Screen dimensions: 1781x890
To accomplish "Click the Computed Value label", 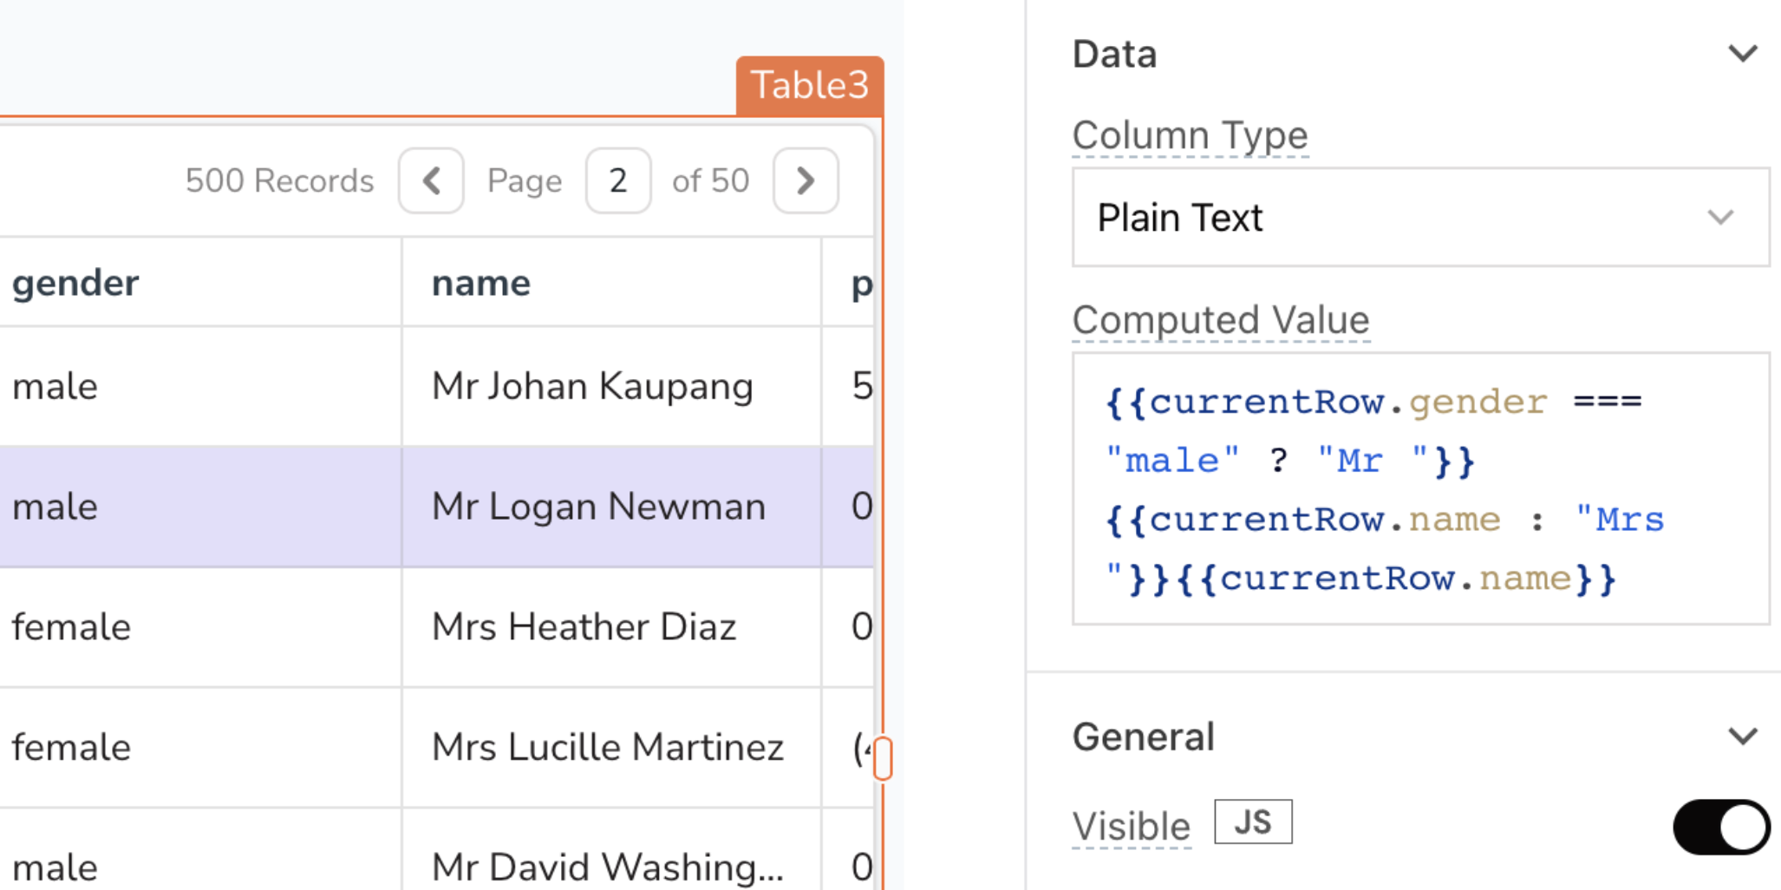I will click(x=1221, y=319).
